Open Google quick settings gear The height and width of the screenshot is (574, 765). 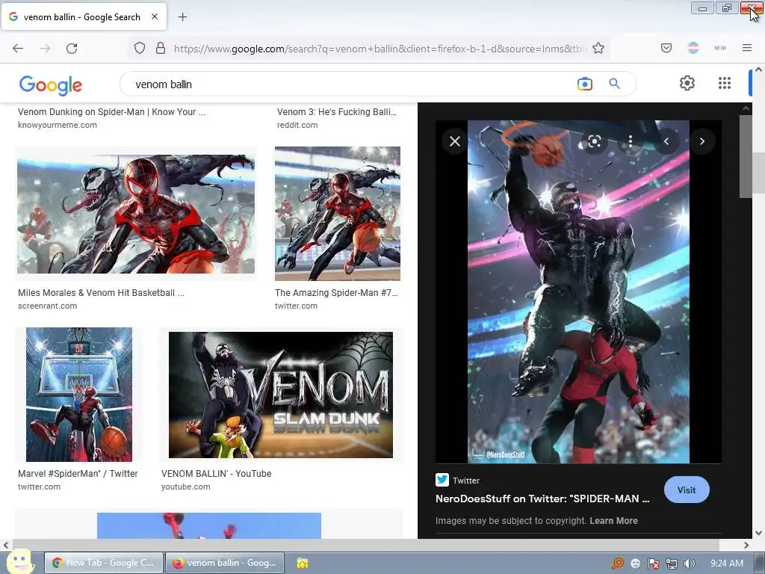tap(687, 83)
